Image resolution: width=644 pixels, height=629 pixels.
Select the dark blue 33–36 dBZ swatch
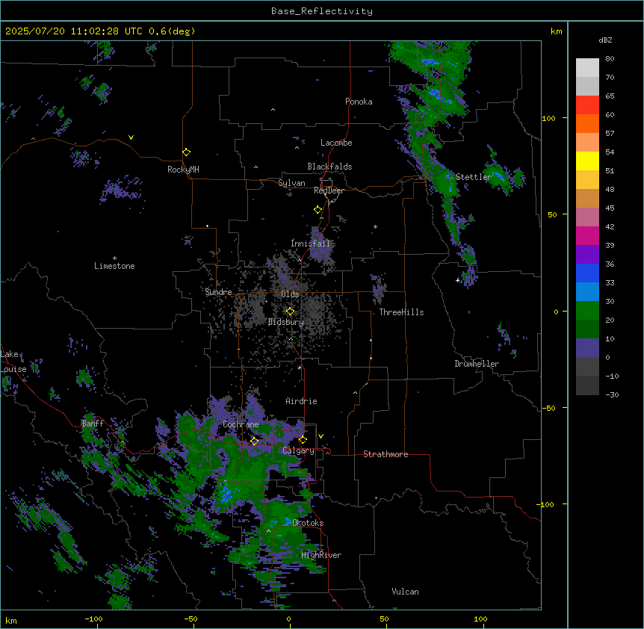(587, 273)
